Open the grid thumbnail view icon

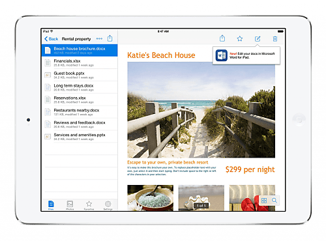tap(264, 201)
